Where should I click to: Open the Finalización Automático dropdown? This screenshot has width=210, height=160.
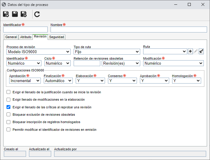pos(58,81)
